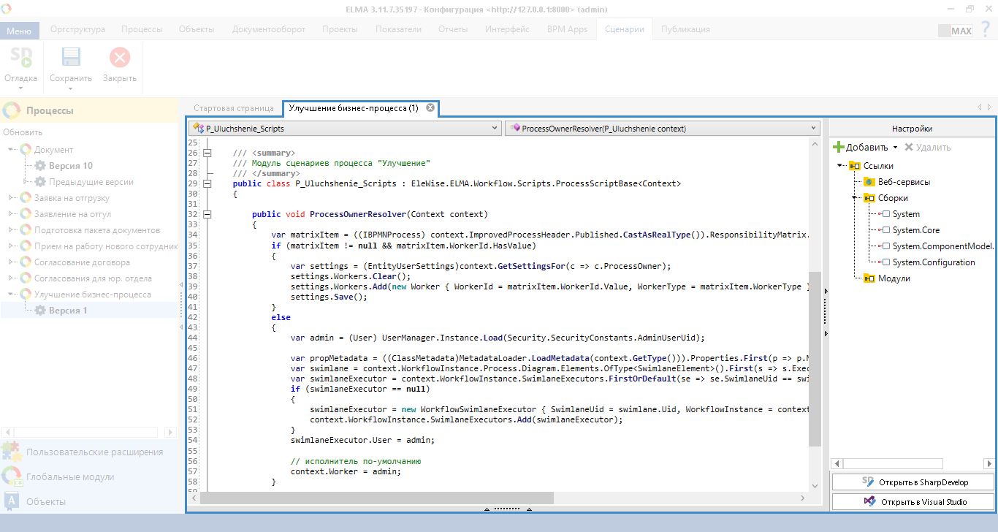Click the Сохранить floppy disk icon
Screen dimensions: 998x532
[x=71, y=58]
